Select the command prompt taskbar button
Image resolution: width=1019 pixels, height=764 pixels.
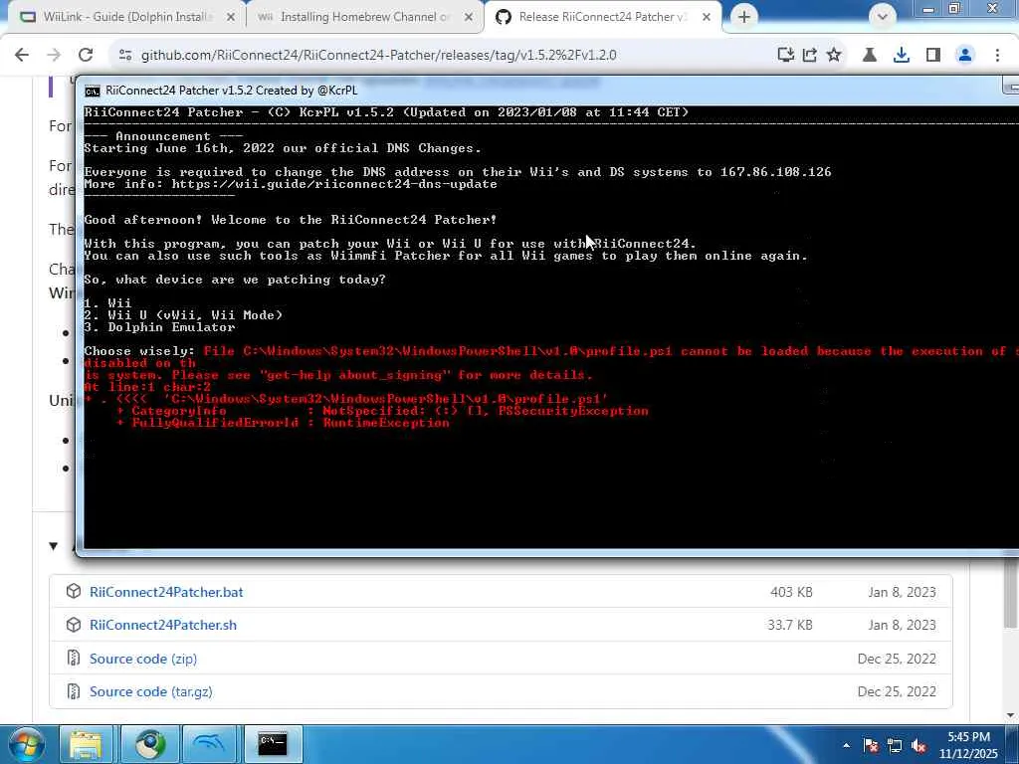pyautogui.click(x=273, y=744)
